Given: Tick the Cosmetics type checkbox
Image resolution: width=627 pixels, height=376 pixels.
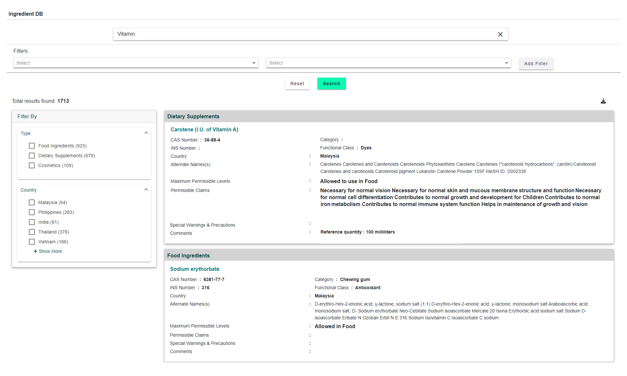Looking at the screenshot, I should (32, 165).
